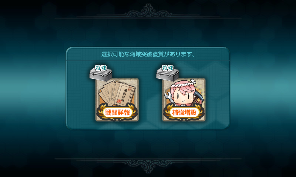Image resolution: width=296 pixels, height=177 pixels.
Task: Click the orange 戦闘詳報 name badge
Action: pos(117,113)
